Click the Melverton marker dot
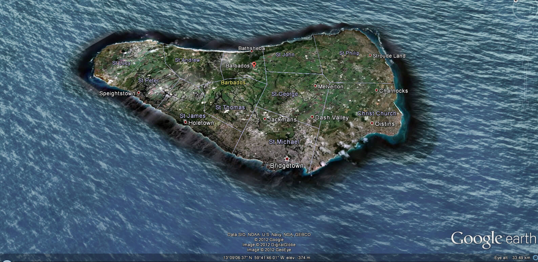Screen dimensions: 538x262 point(315,86)
